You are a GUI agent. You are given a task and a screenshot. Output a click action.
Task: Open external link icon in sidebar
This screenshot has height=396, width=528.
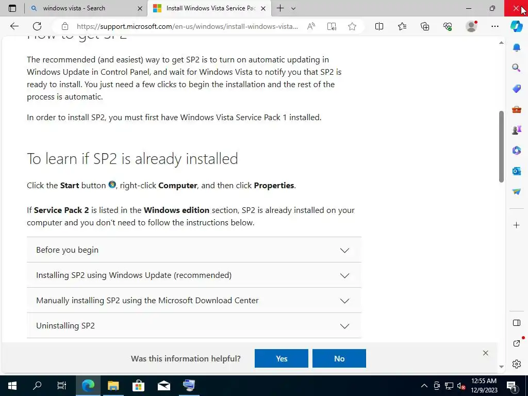point(517,343)
